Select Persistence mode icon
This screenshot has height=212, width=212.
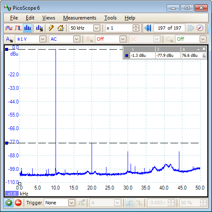tap(18, 28)
